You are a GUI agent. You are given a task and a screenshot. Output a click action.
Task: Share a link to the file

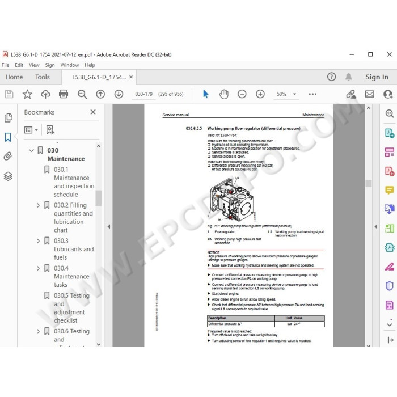click(351, 94)
